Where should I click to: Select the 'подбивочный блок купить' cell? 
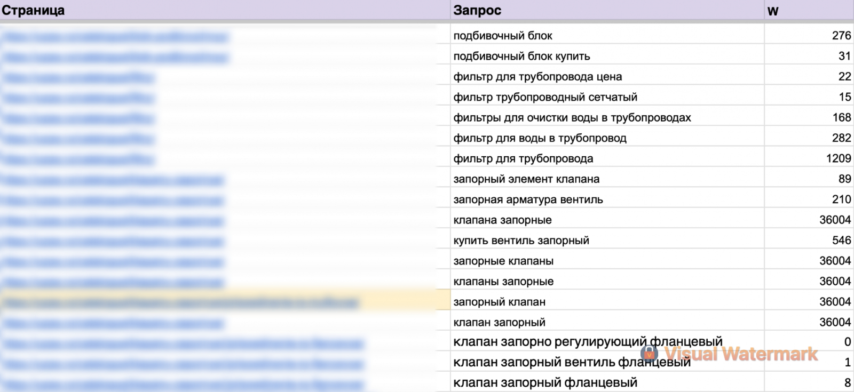point(521,56)
